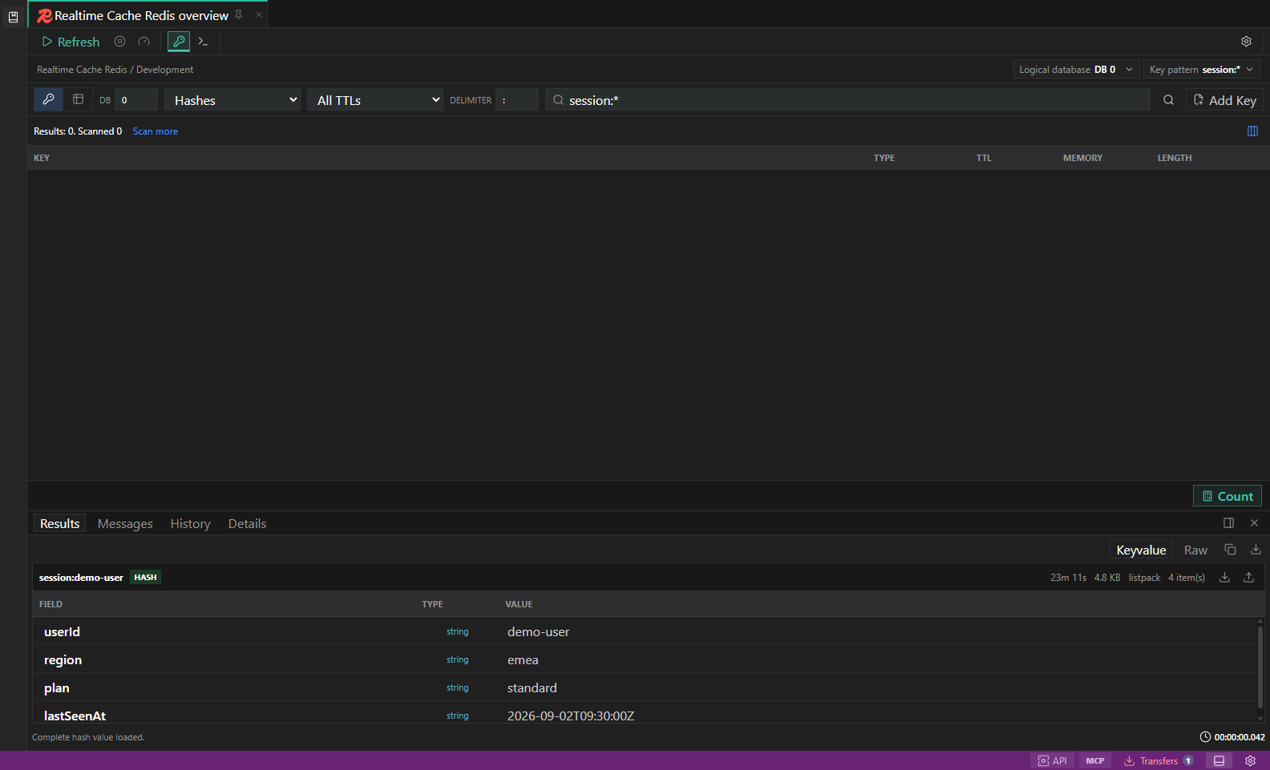The width and height of the screenshot is (1270, 770).
Task: Click the Add Key button
Action: point(1224,100)
